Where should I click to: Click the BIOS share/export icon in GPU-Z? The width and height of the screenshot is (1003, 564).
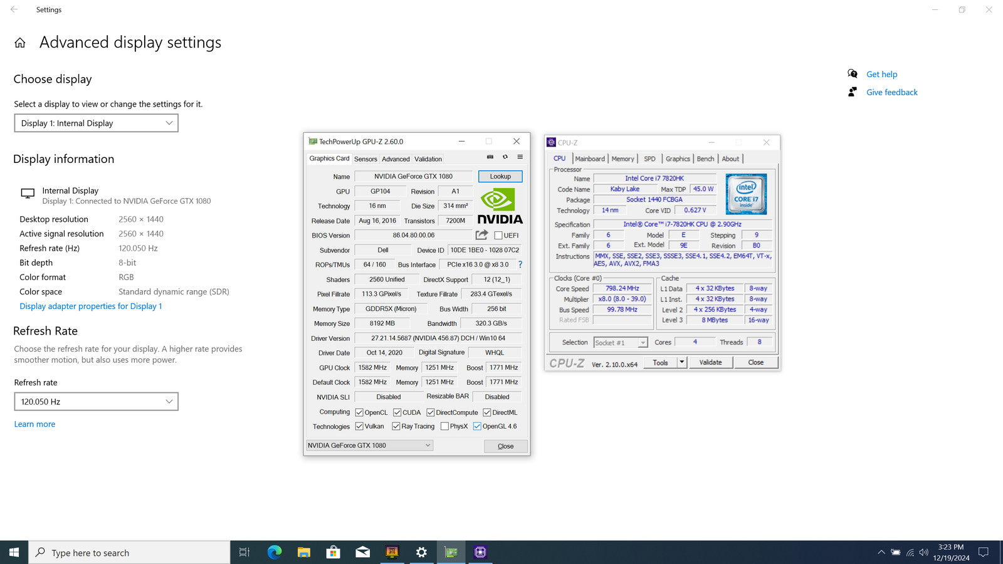point(481,235)
